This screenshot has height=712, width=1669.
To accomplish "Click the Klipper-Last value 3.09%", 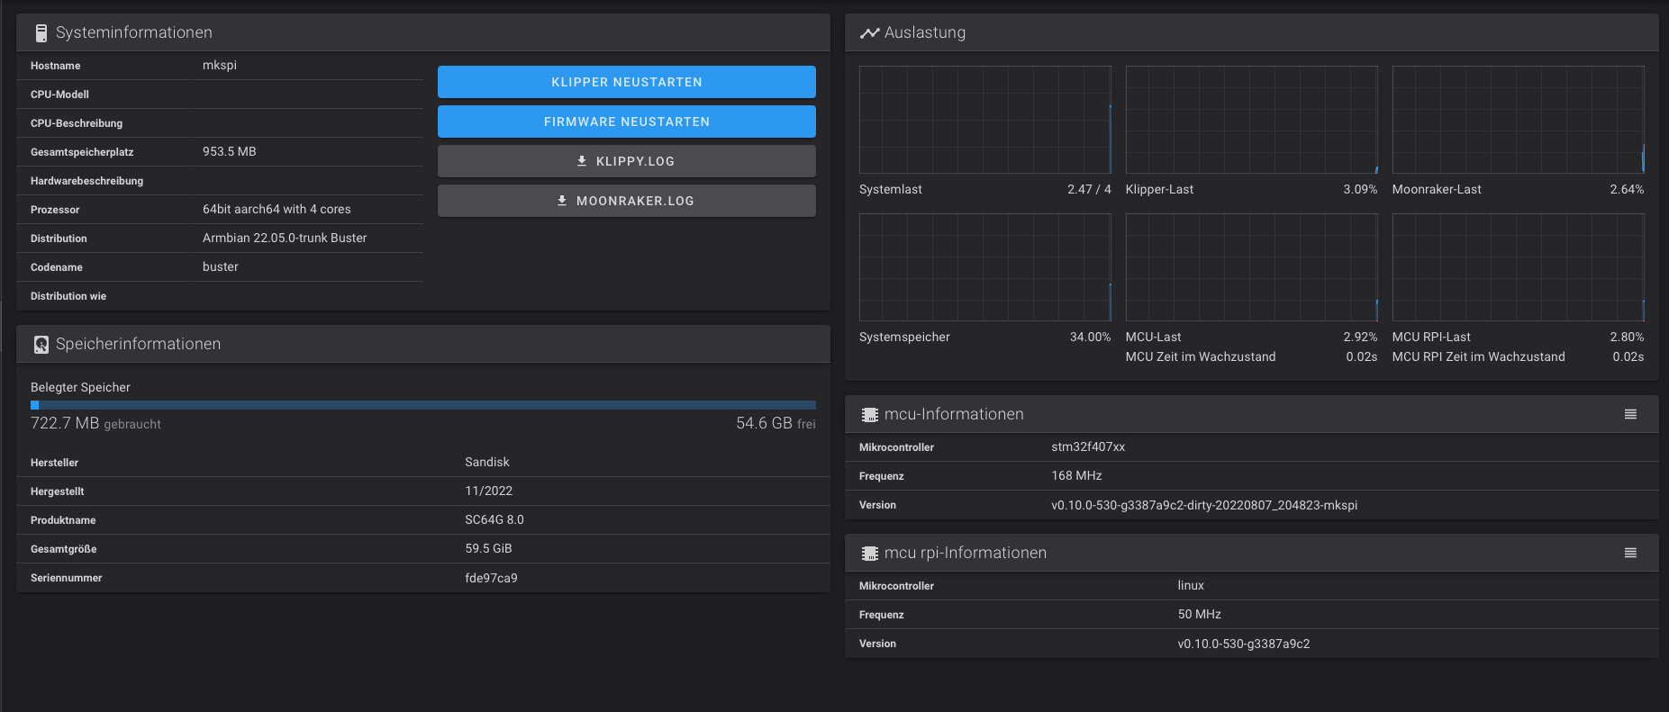I will [1360, 189].
